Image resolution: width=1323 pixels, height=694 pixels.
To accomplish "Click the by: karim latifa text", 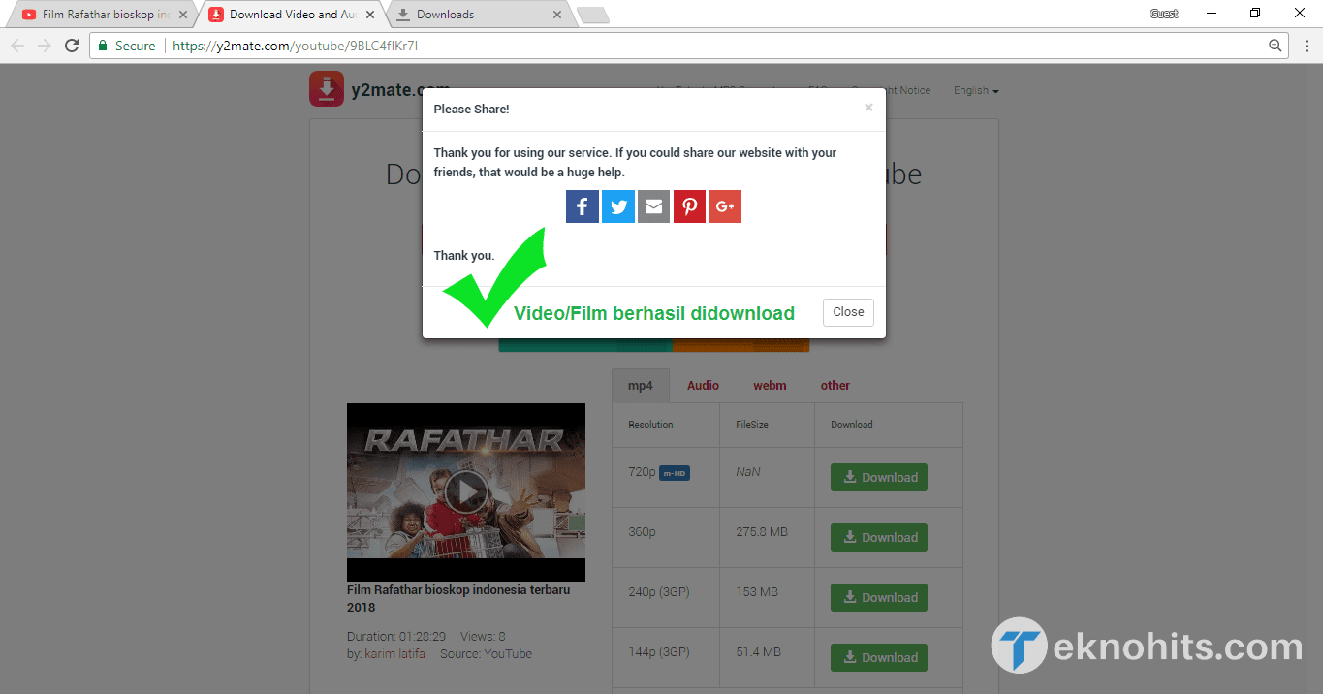I will (x=388, y=654).
